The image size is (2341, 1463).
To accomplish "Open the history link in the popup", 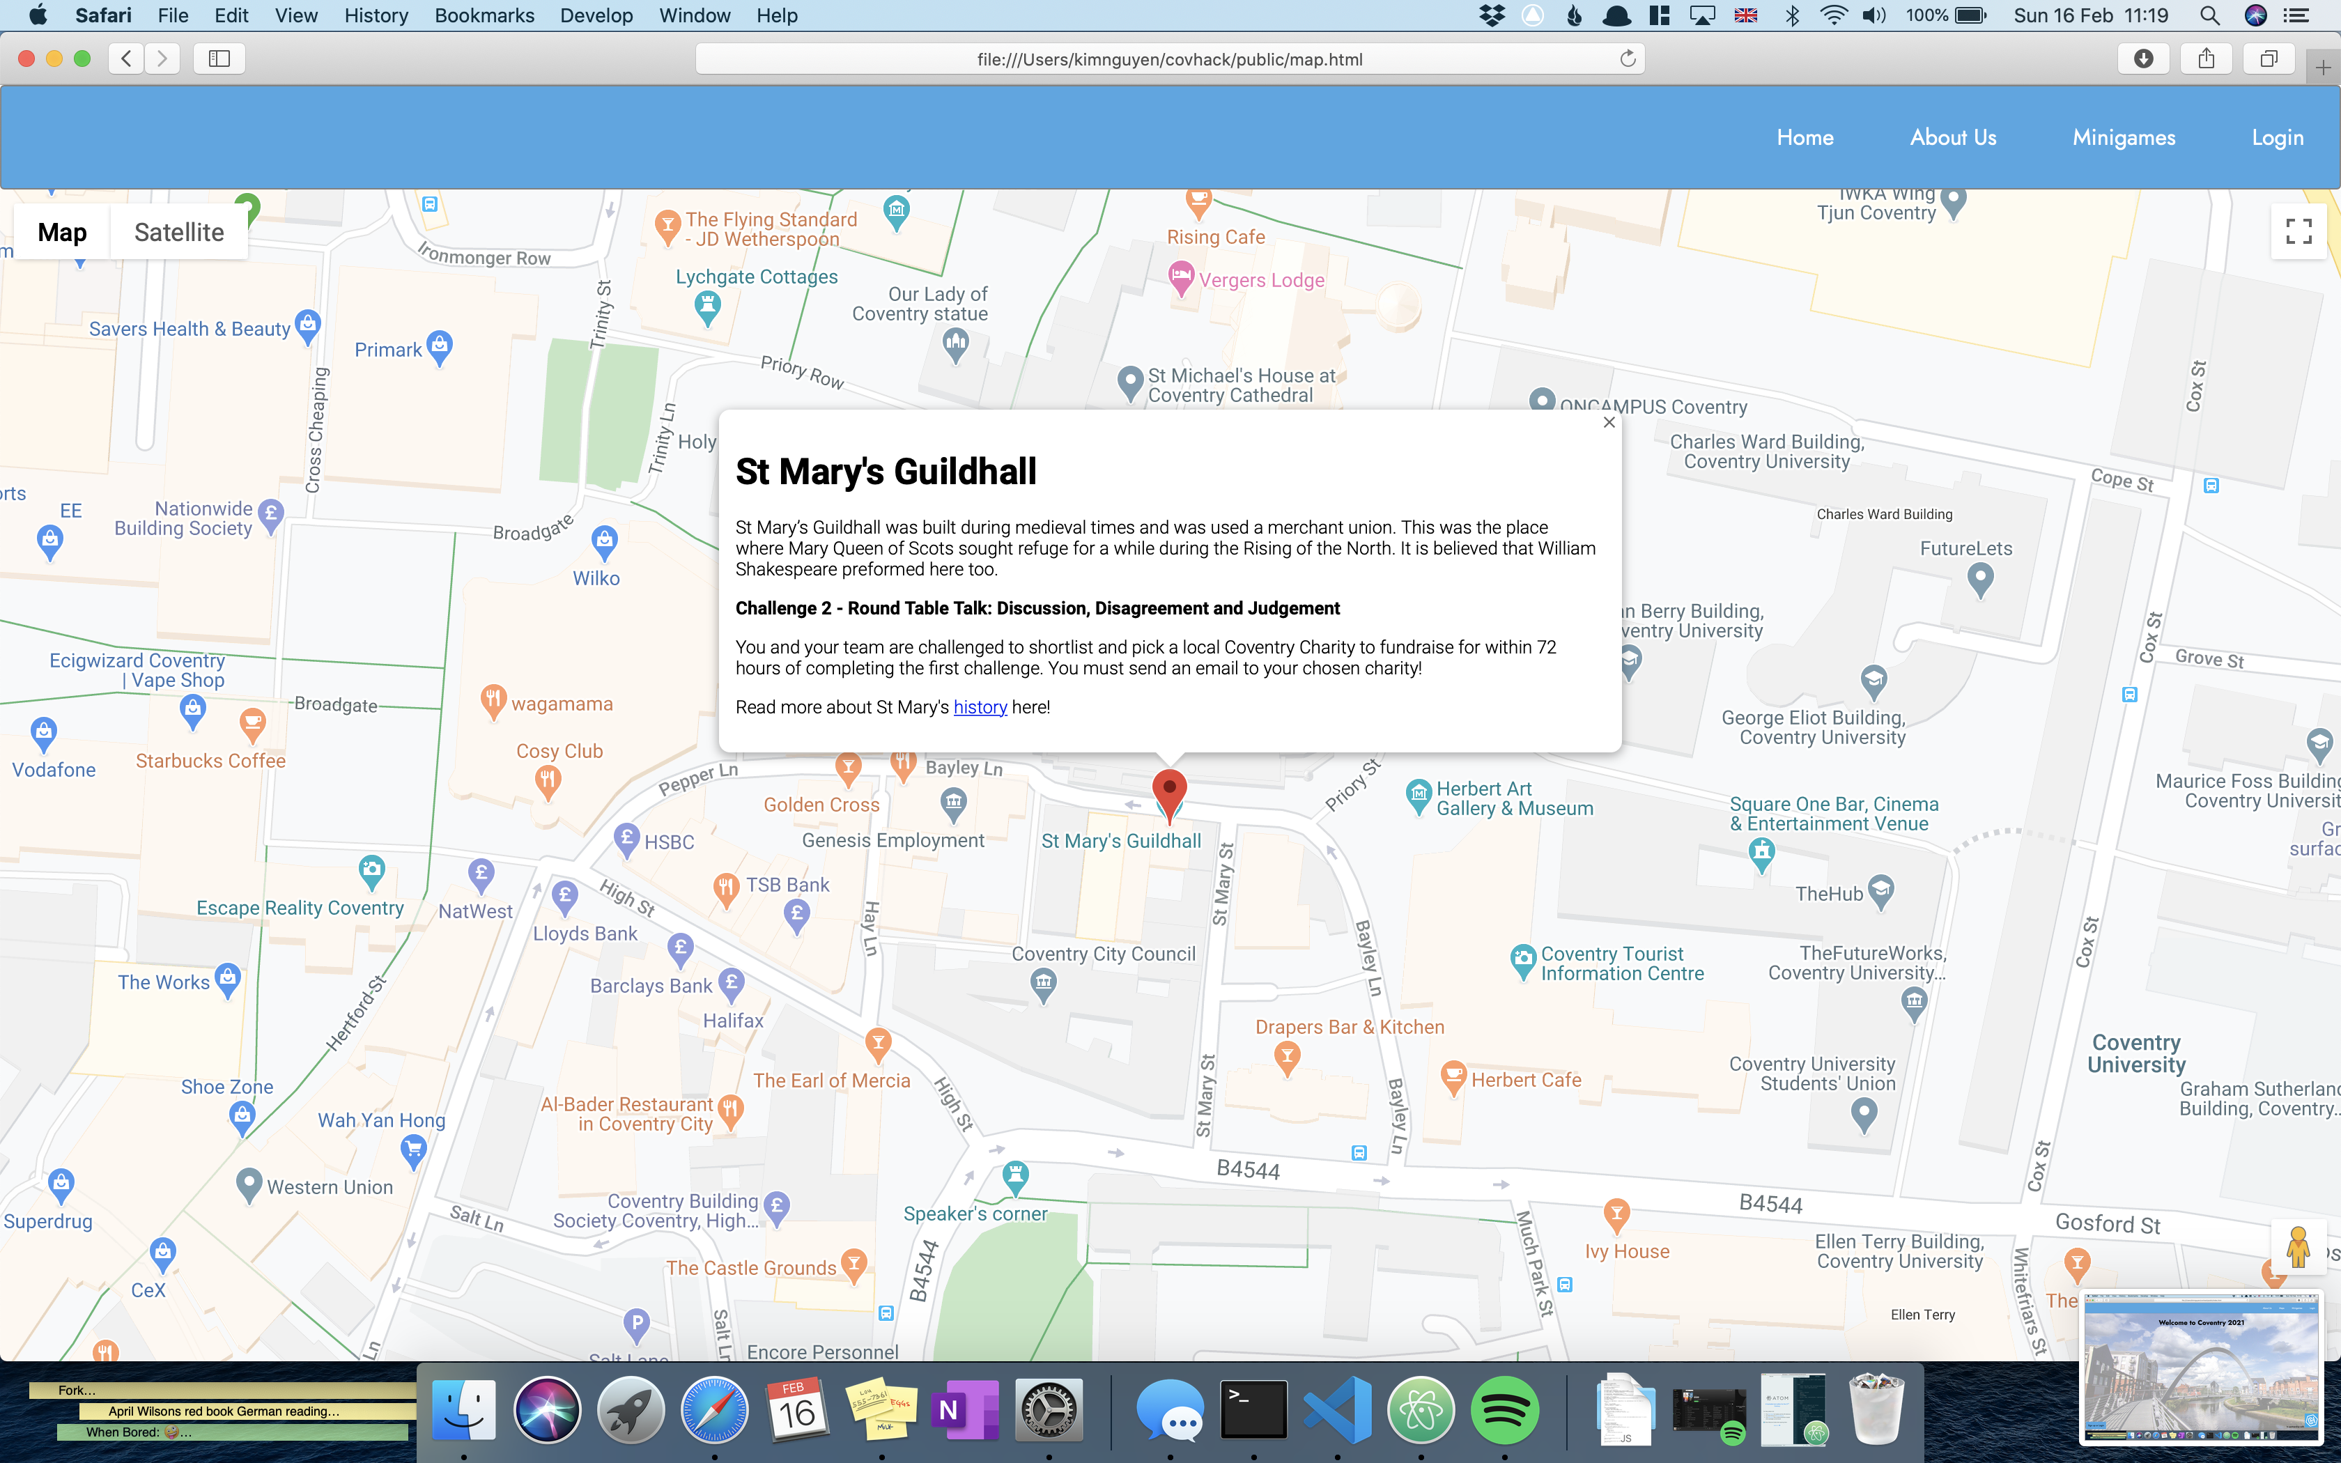I will coord(980,707).
